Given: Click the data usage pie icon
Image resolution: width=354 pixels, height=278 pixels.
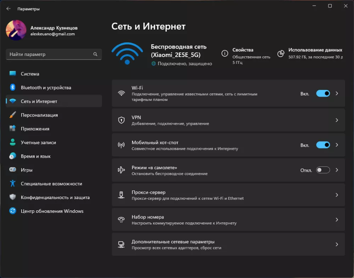Looking at the screenshot, I should [x=281, y=53].
